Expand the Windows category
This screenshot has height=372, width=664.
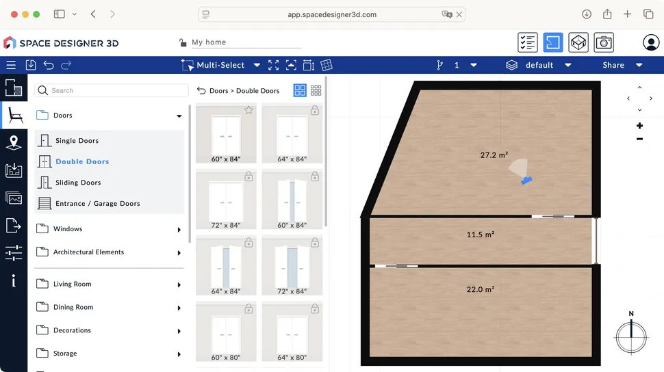179,230
